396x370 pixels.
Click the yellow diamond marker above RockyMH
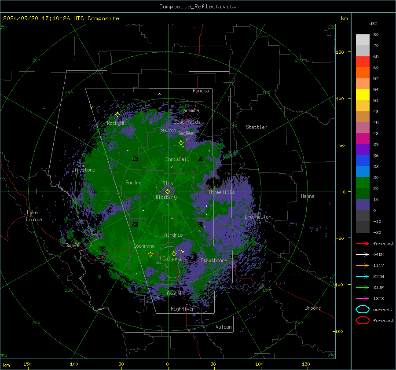click(x=117, y=115)
